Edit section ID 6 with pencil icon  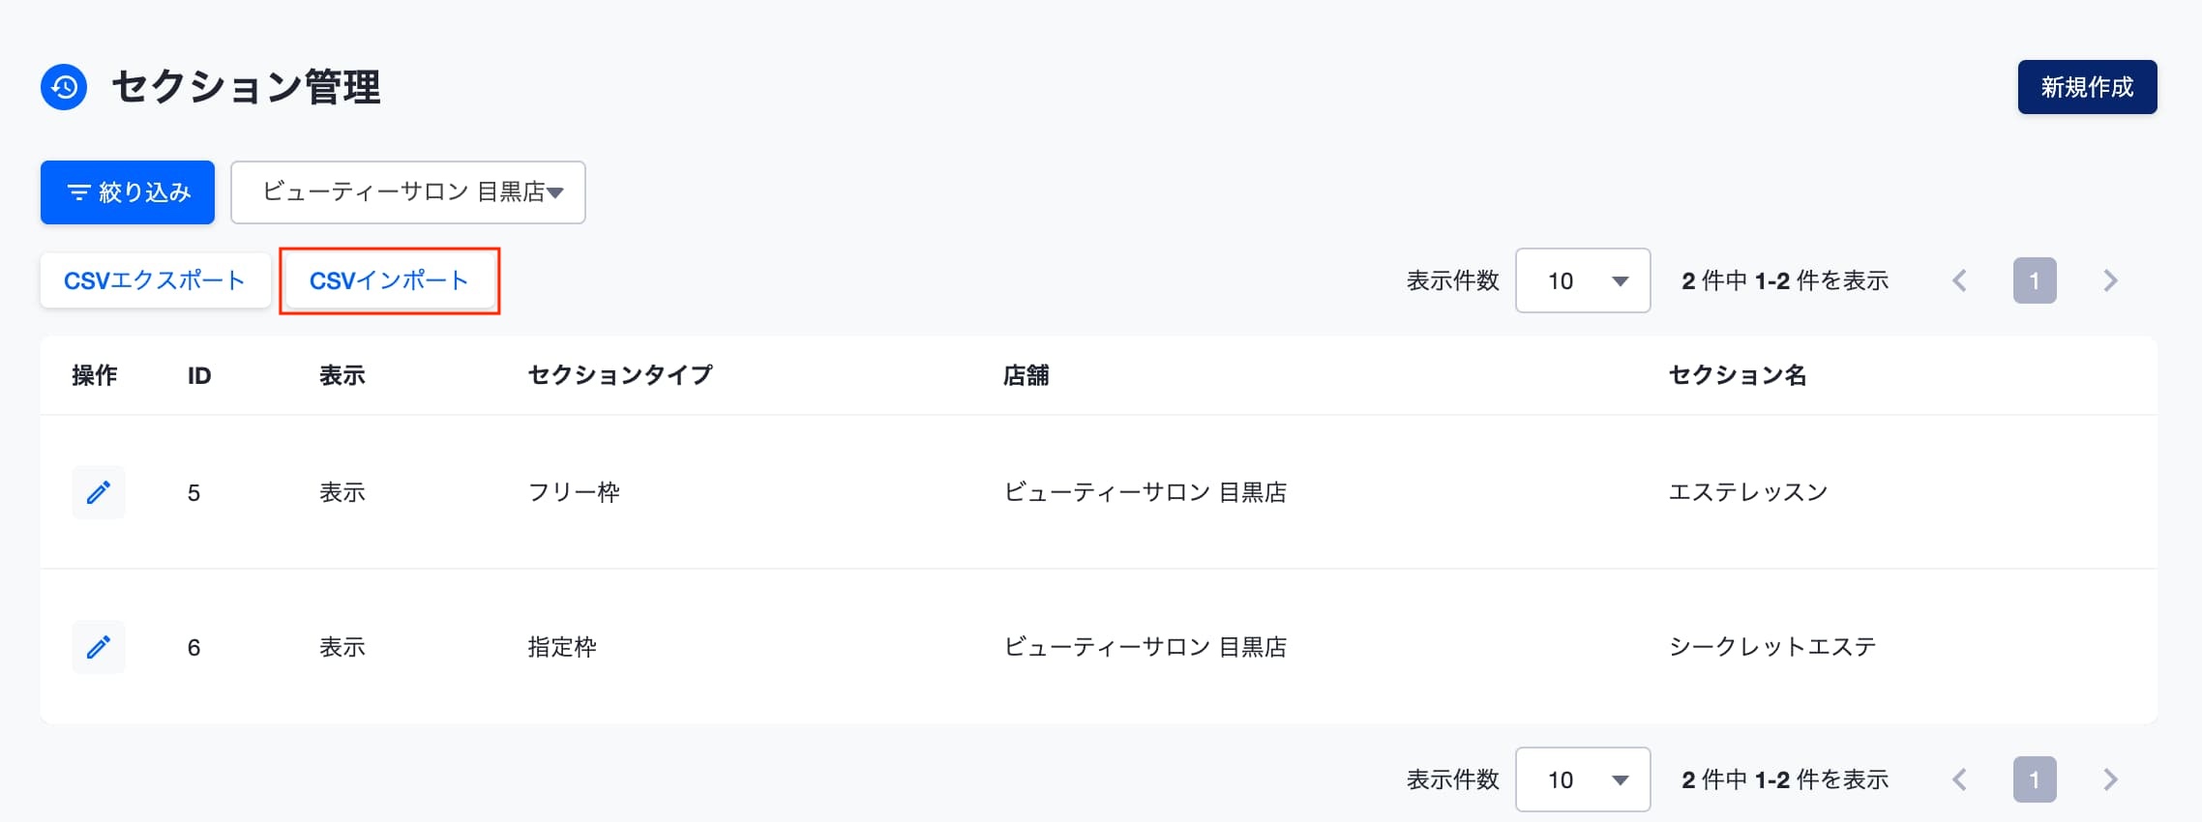99,647
